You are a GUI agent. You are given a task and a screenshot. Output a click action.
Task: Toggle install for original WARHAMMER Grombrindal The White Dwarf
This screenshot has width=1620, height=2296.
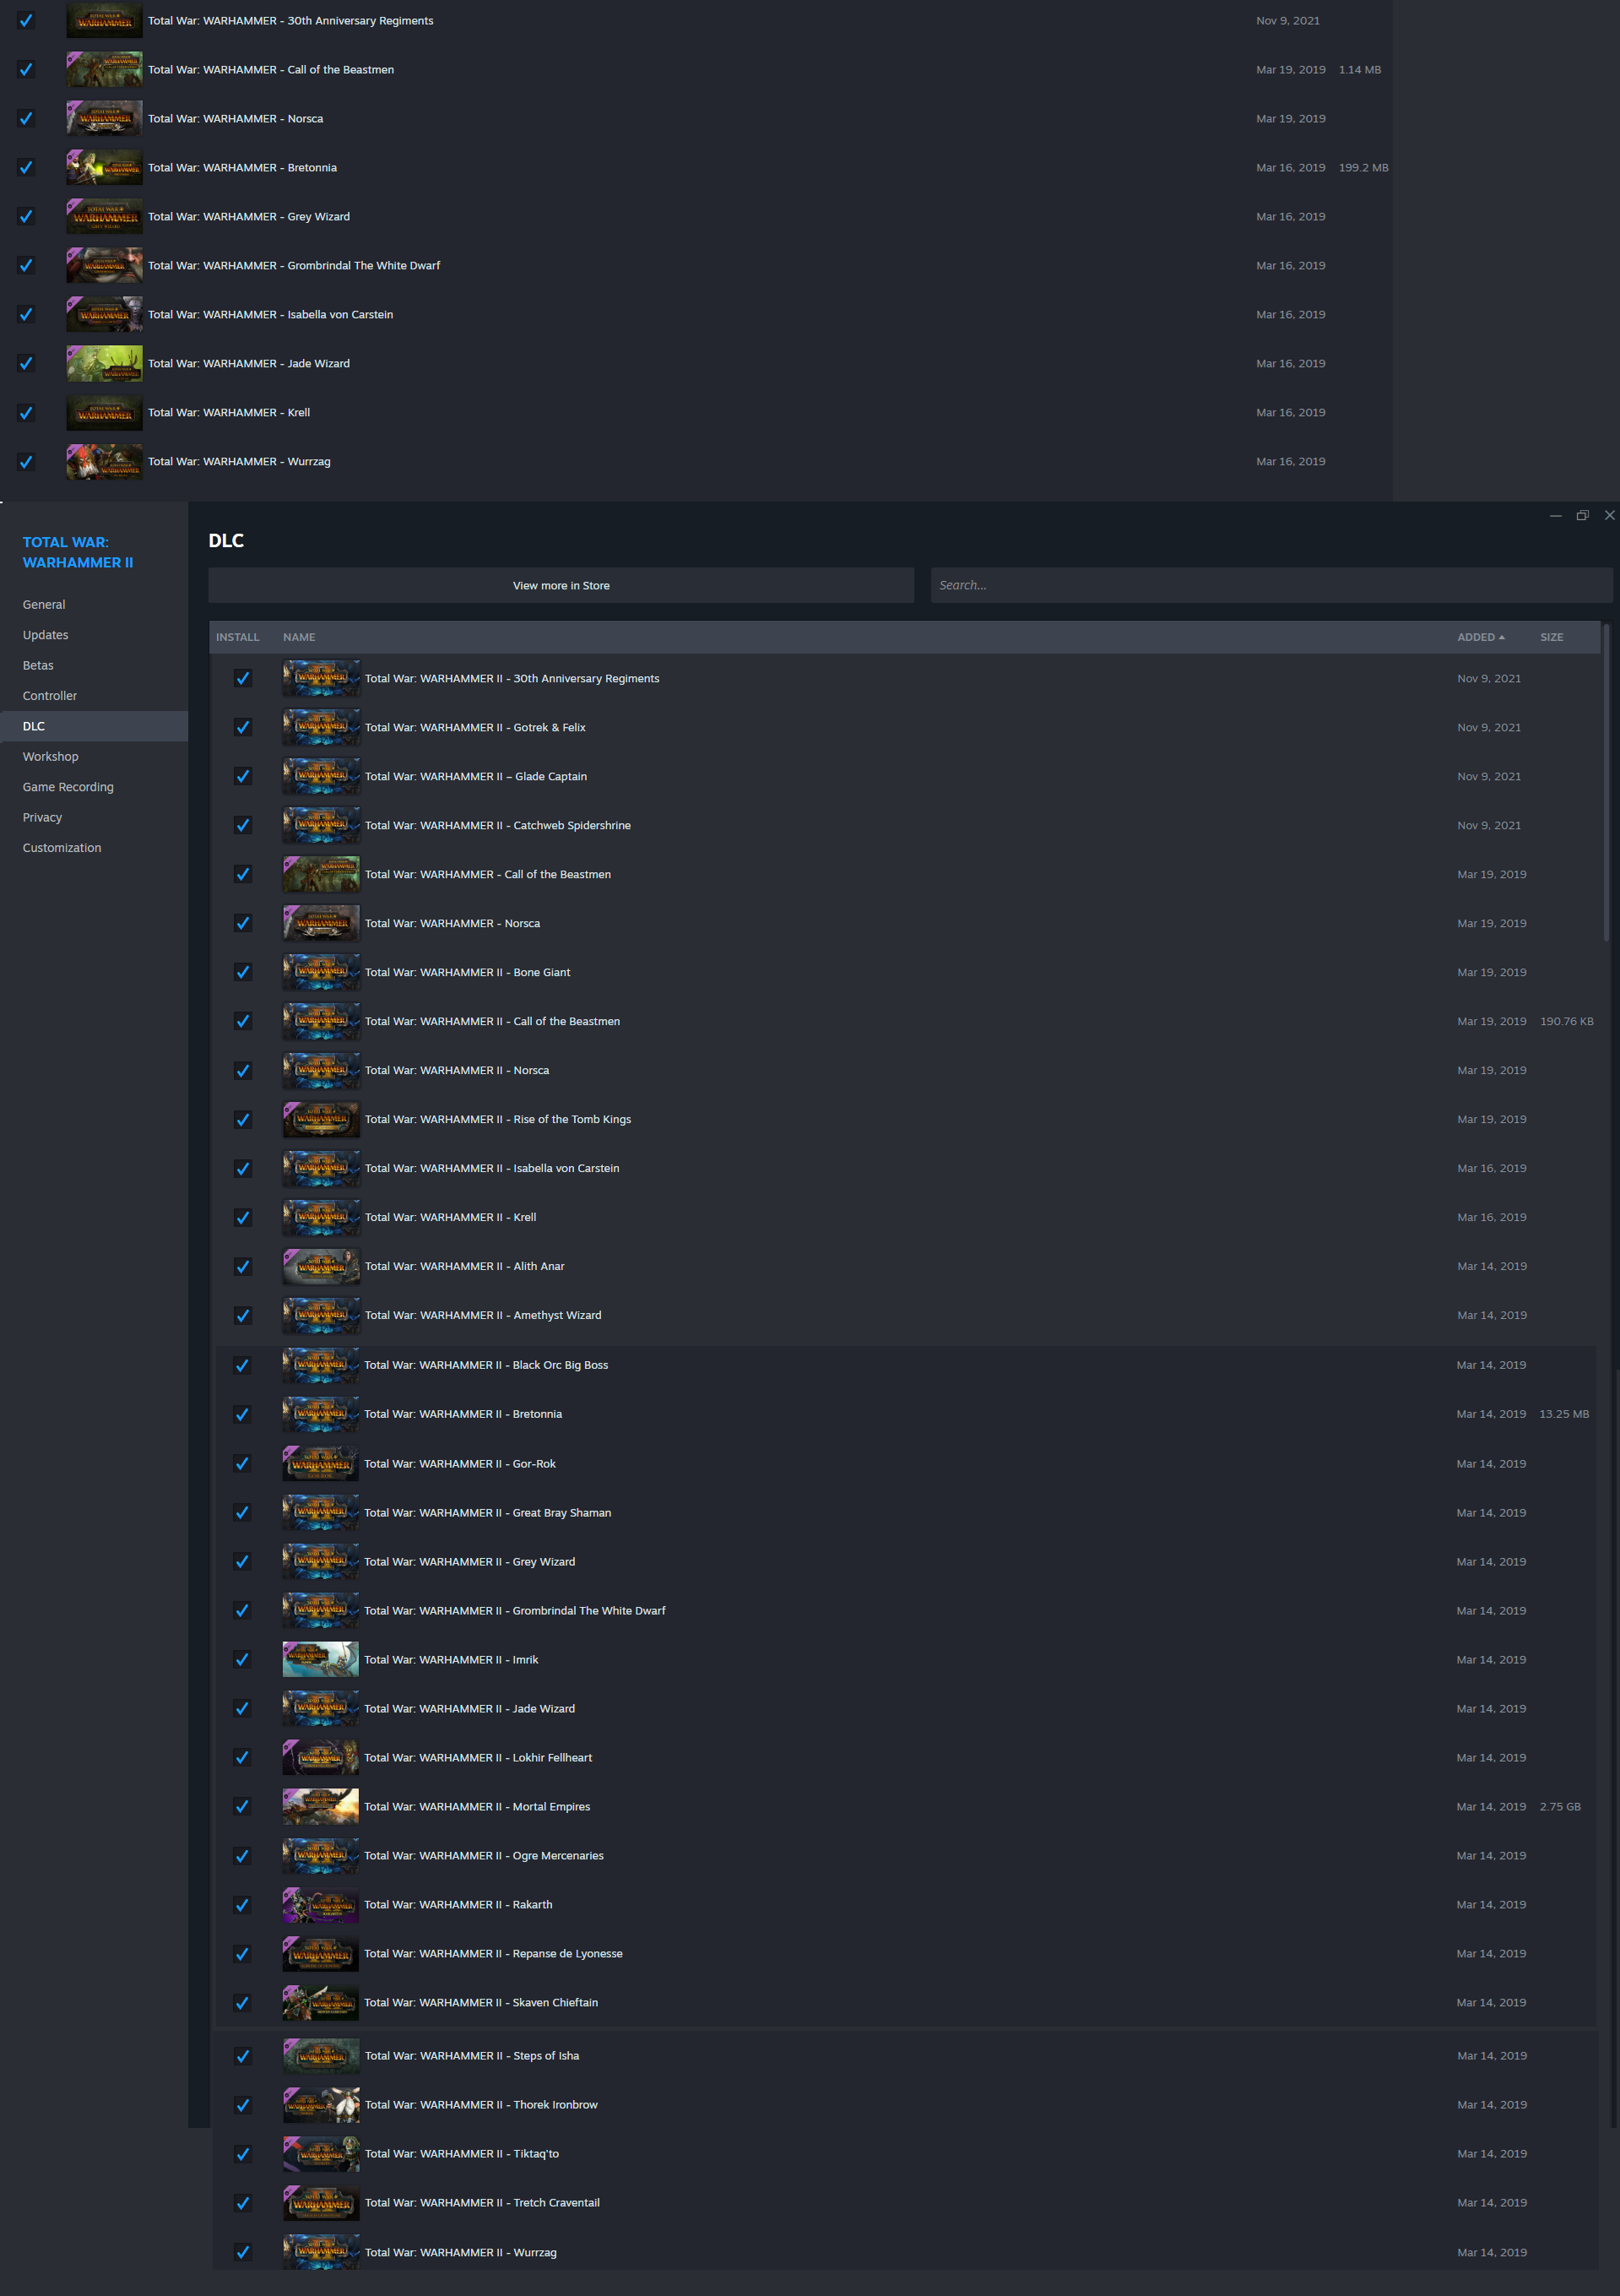[x=26, y=265]
